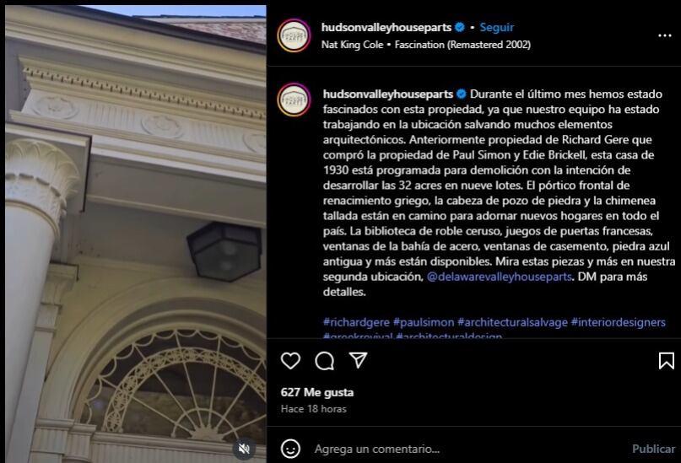Follow the account with Seguir
This screenshot has width=681, height=463.
click(x=496, y=27)
